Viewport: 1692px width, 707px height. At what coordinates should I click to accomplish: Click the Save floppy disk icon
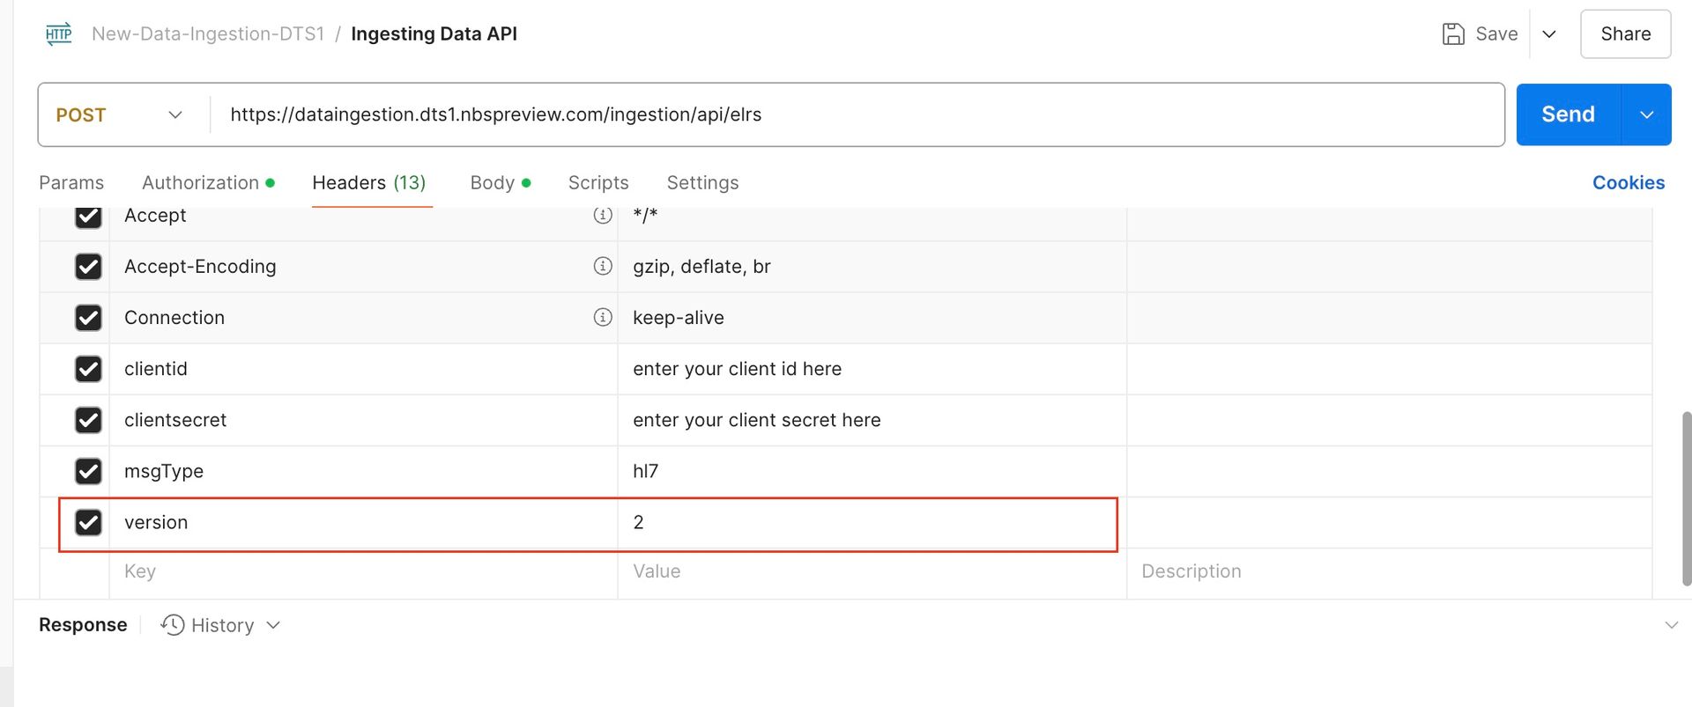1453,34
